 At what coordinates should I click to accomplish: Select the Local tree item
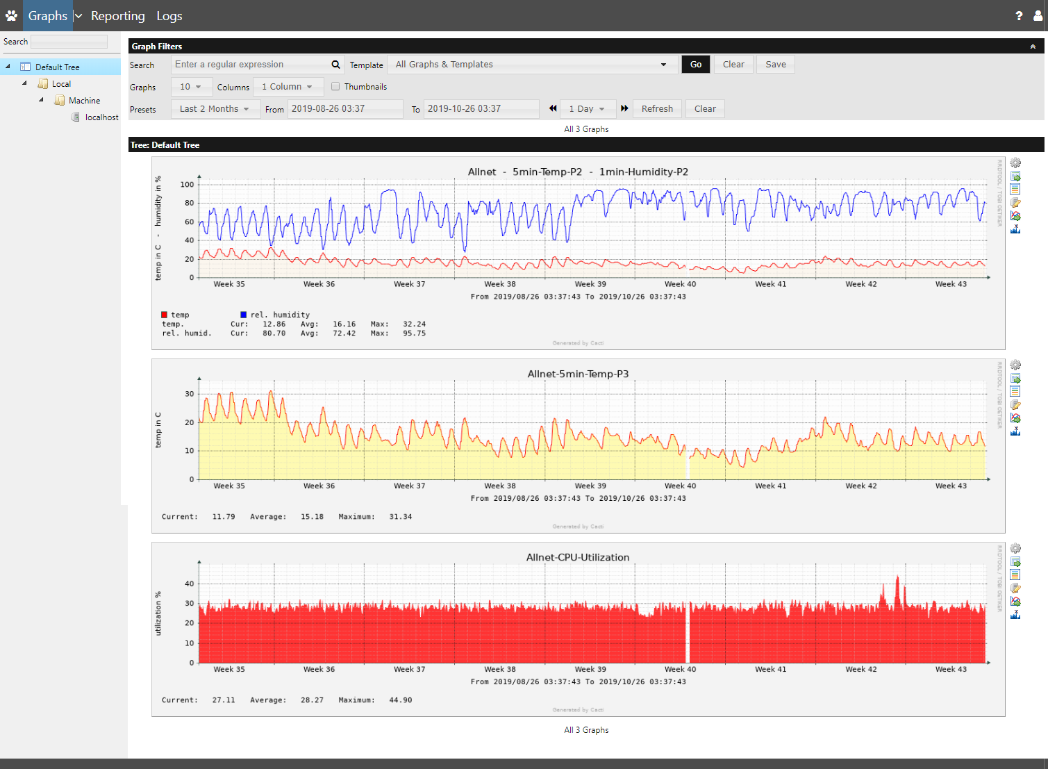62,83
